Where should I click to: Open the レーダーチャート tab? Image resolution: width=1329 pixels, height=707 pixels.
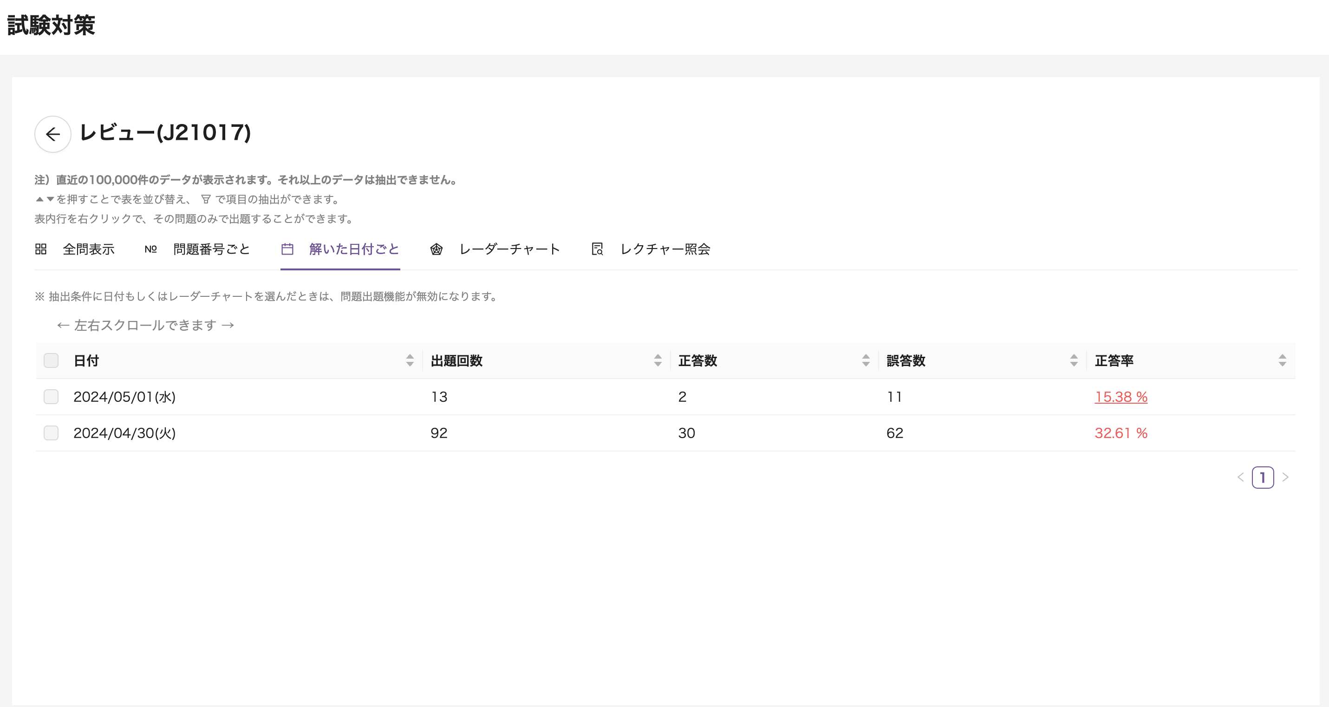tap(509, 249)
